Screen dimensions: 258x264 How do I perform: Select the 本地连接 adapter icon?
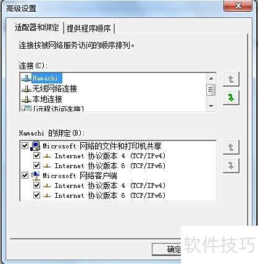27,100
